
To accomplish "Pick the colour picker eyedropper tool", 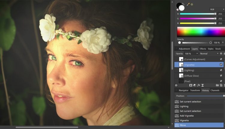I will 188,4.
